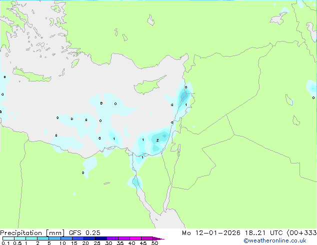Image resolution: width=317 pixels, height=245 pixels.
Task: Select the 45–50 mm legend swatch
Action: (146, 238)
